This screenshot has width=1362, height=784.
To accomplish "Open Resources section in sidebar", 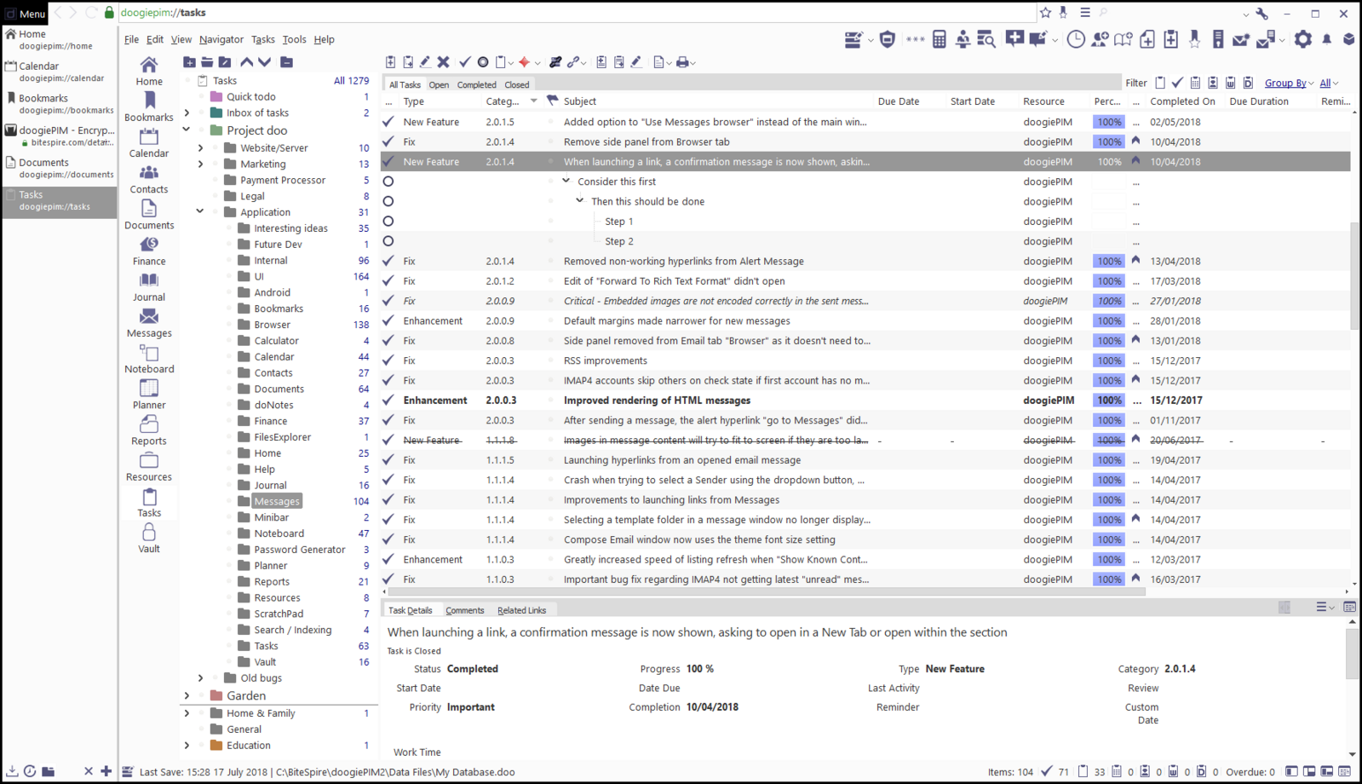I will click(x=149, y=467).
